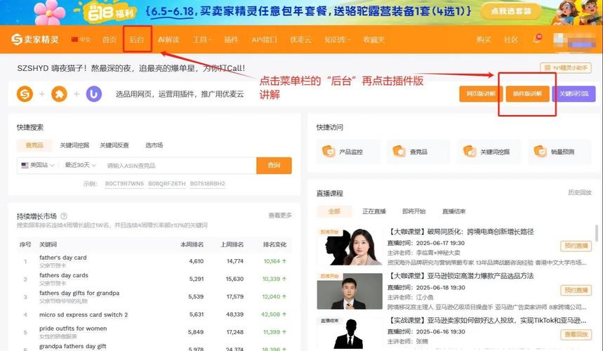Click the purple 关键词引流 button

tap(574, 94)
